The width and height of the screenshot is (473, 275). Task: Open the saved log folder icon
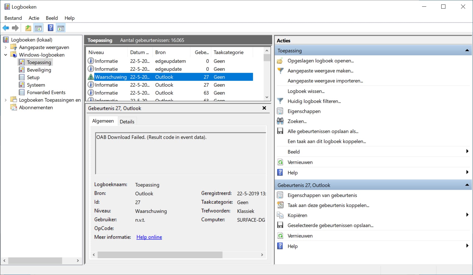[x=280, y=61]
